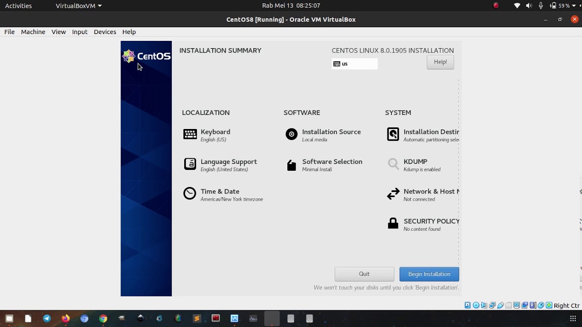The image size is (582, 327).
Task: Click the 'us' keyboard layout indicator
Action: tap(355, 64)
